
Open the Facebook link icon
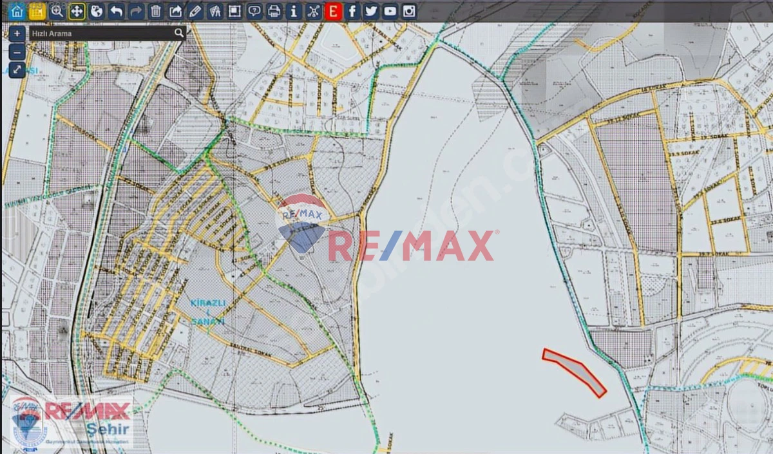(x=352, y=11)
